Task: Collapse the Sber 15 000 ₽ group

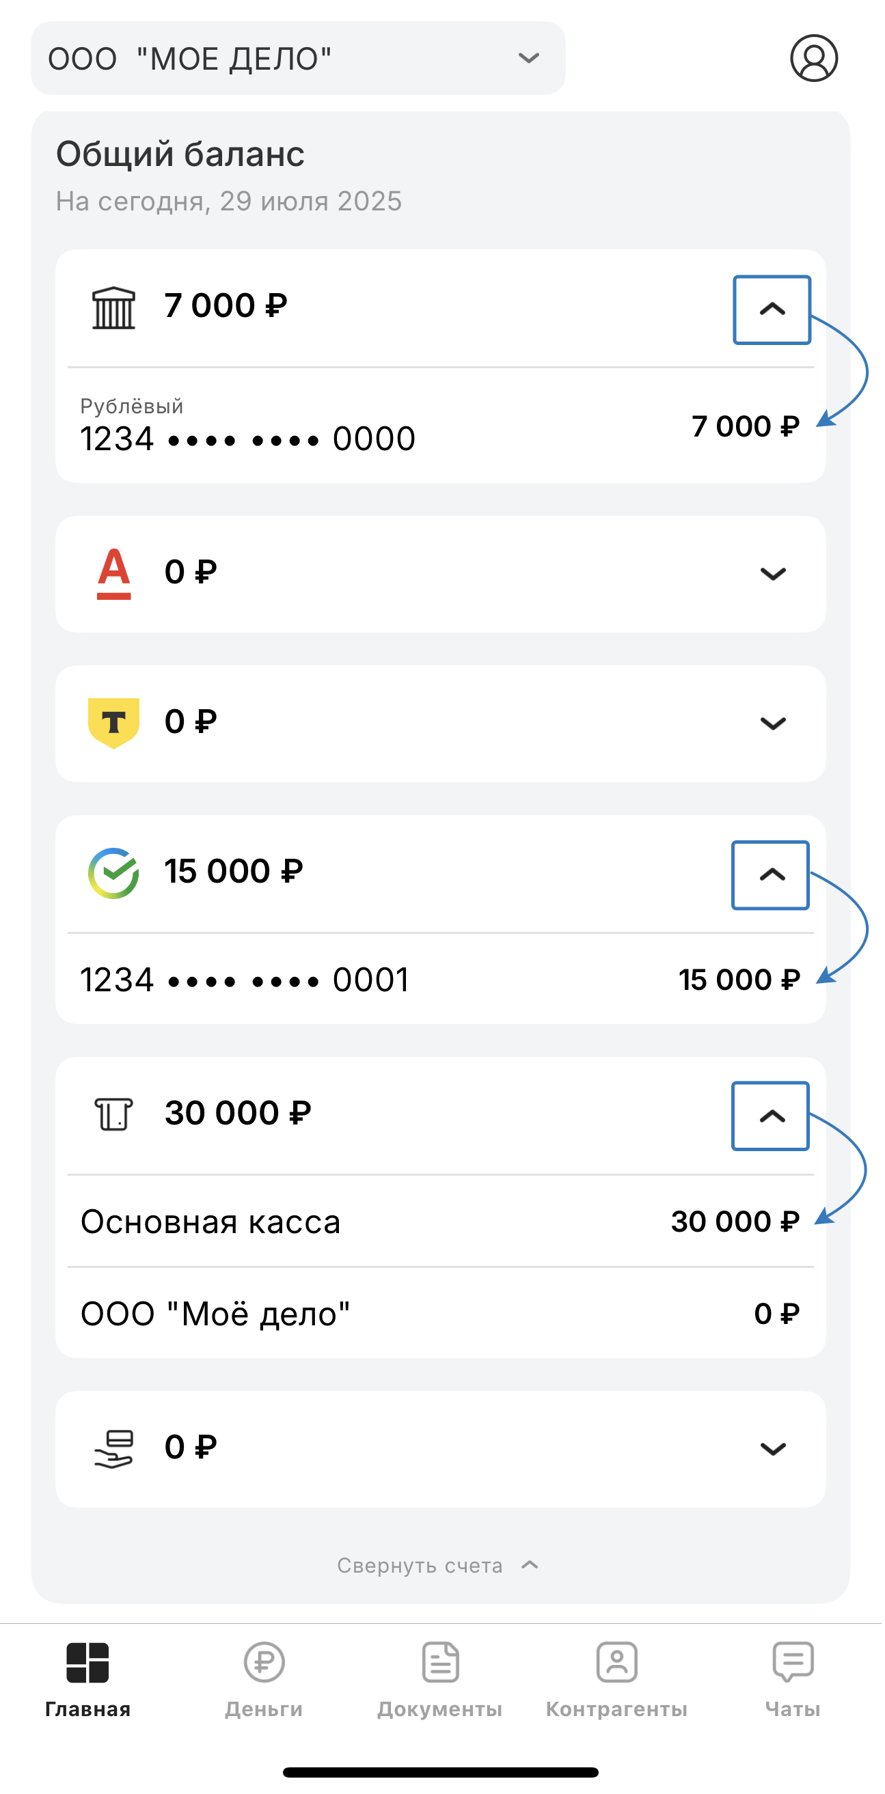Action: tap(771, 875)
